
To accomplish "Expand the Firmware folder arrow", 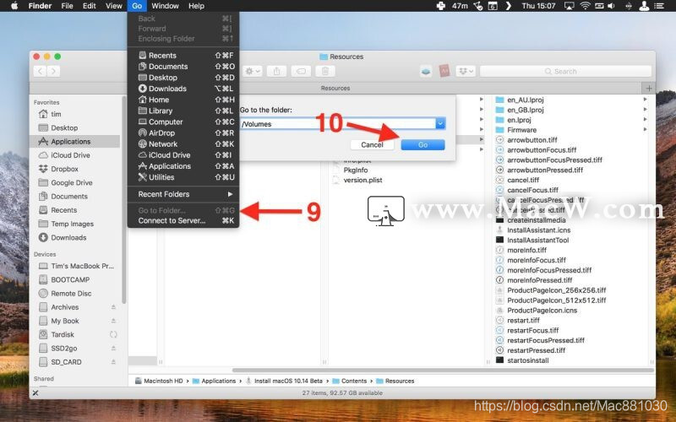I will 645,129.
